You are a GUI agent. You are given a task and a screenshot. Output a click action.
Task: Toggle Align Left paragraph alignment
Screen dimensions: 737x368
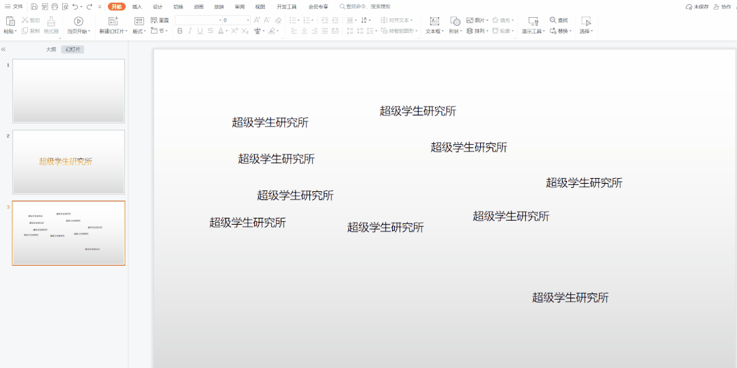click(x=294, y=31)
